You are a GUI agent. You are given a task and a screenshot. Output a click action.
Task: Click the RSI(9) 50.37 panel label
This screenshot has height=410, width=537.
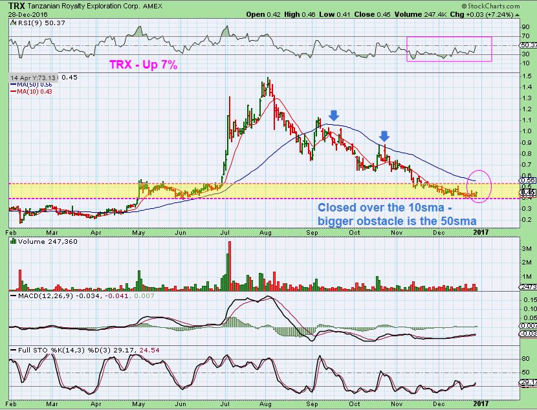41,23
